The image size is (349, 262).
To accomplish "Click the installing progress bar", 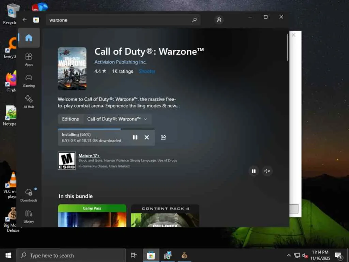I will 106,129.
